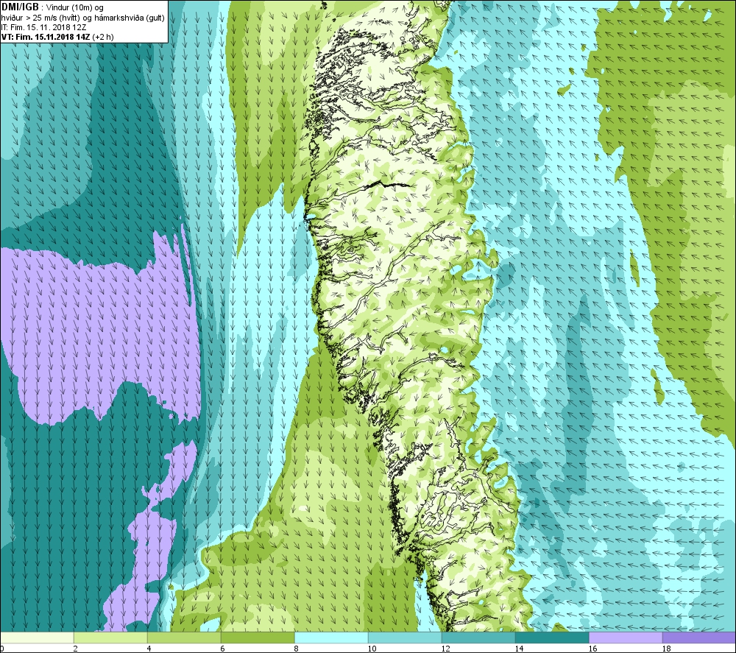Click the legend scale label "14"
736x653 pixels.
[520, 649]
